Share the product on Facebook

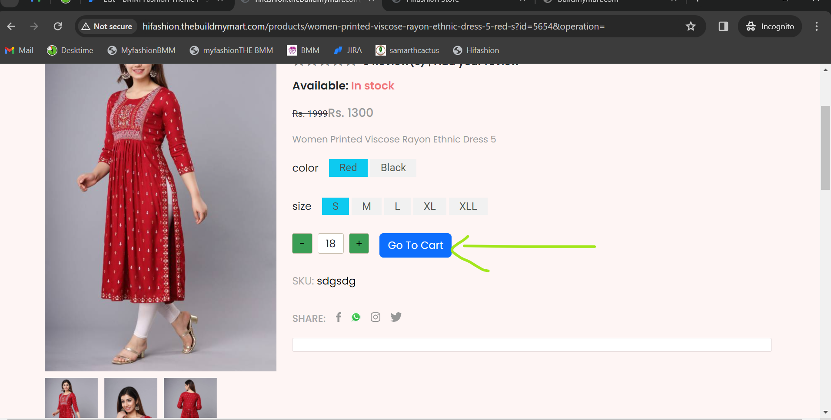click(339, 317)
